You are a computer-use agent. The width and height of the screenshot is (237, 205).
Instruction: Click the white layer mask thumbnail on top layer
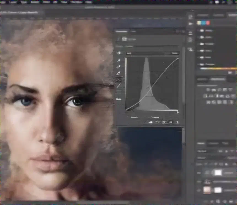pyautogui.click(x=218, y=173)
